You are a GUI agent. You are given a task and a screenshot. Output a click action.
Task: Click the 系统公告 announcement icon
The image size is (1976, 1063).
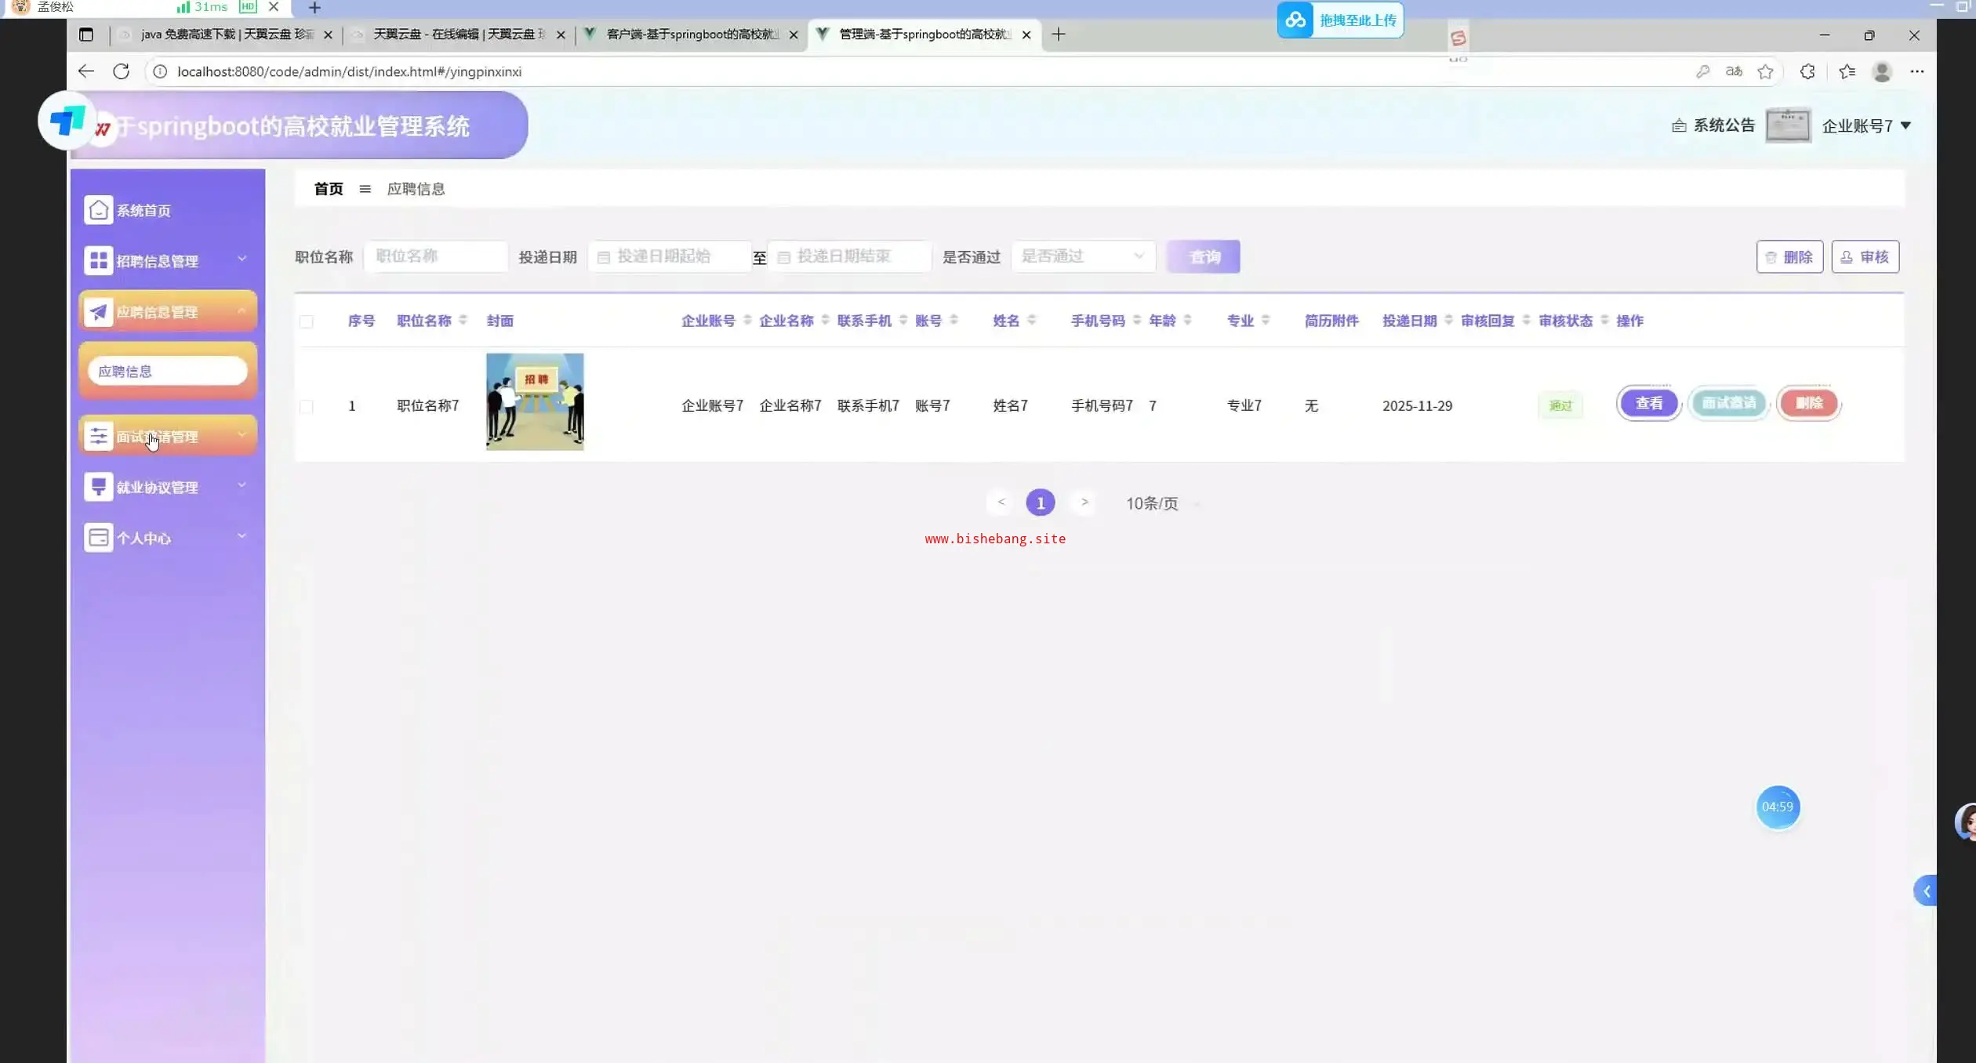point(1679,125)
